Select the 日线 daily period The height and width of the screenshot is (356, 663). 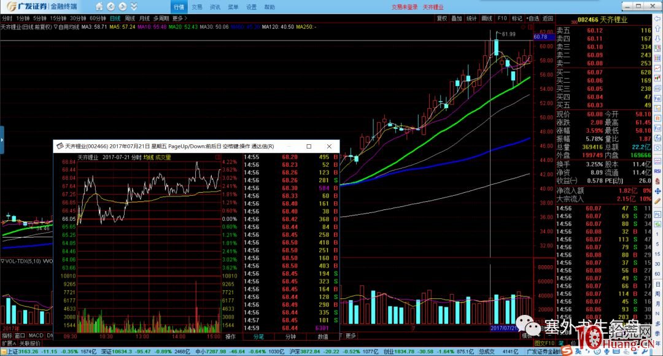pyautogui.click(x=115, y=18)
